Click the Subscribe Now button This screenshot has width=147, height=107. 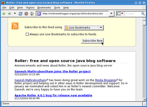tap(92, 41)
